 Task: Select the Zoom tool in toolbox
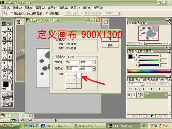(10, 77)
